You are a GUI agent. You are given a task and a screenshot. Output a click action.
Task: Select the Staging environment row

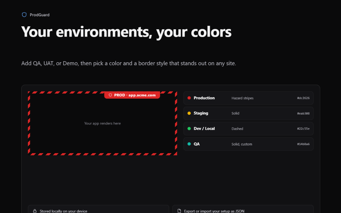click(248, 113)
